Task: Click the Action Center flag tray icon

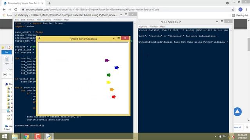Action: point(224,136)
